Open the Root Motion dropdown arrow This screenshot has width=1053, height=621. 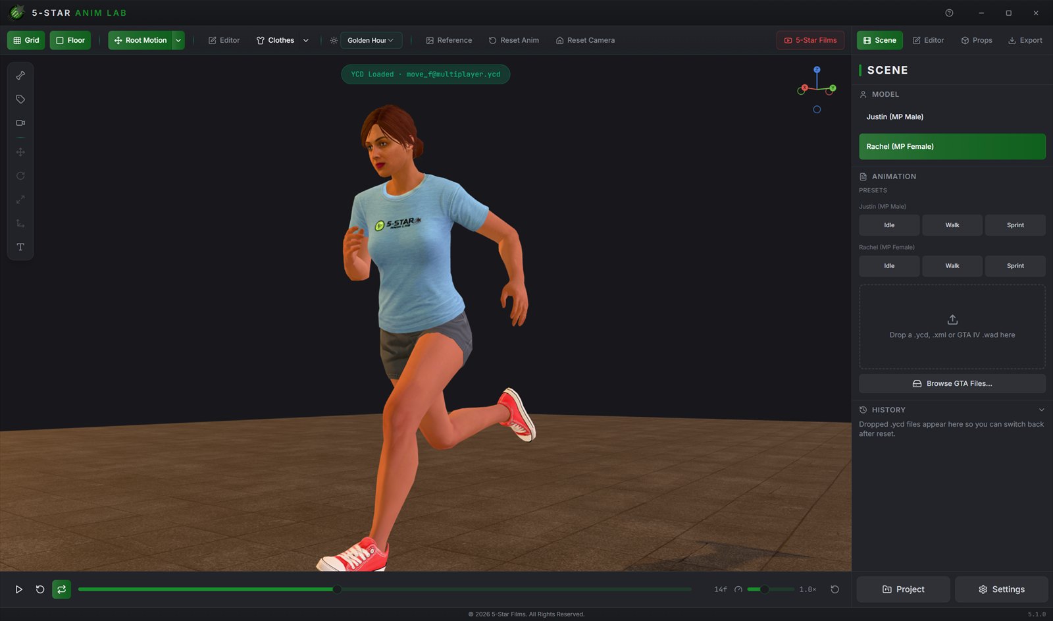click(178, 40)
